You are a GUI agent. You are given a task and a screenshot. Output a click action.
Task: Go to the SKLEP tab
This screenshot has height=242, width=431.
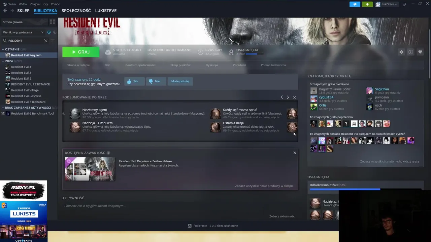(x=23, y=11)
